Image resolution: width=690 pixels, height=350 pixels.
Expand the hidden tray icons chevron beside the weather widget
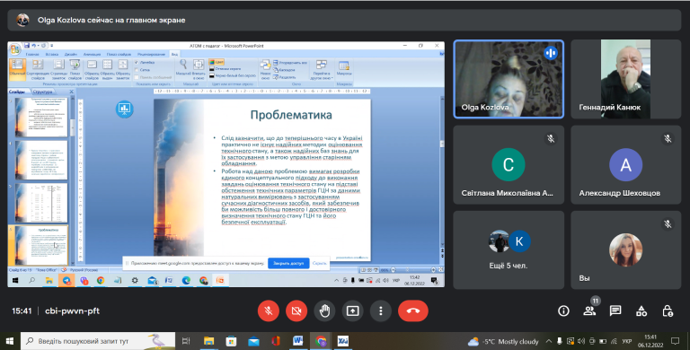point(548,341)
